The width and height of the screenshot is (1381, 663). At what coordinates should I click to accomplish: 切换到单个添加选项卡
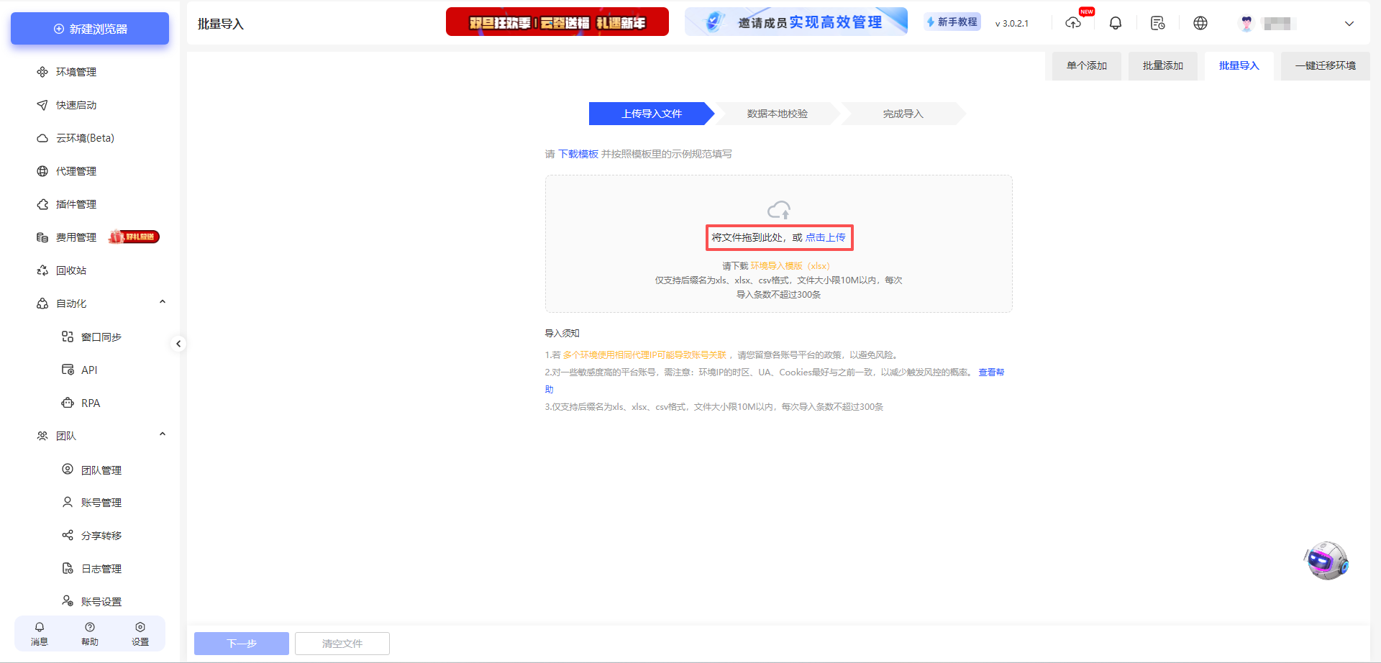pyautogui.click(x=1085, y=65)
